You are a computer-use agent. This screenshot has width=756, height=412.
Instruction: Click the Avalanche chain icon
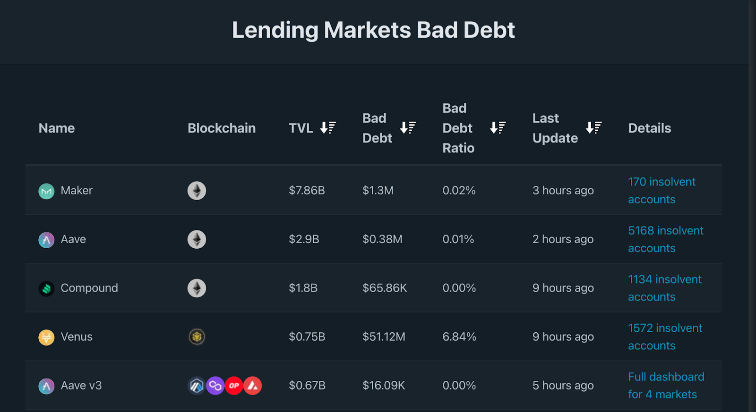coord(253,386)
